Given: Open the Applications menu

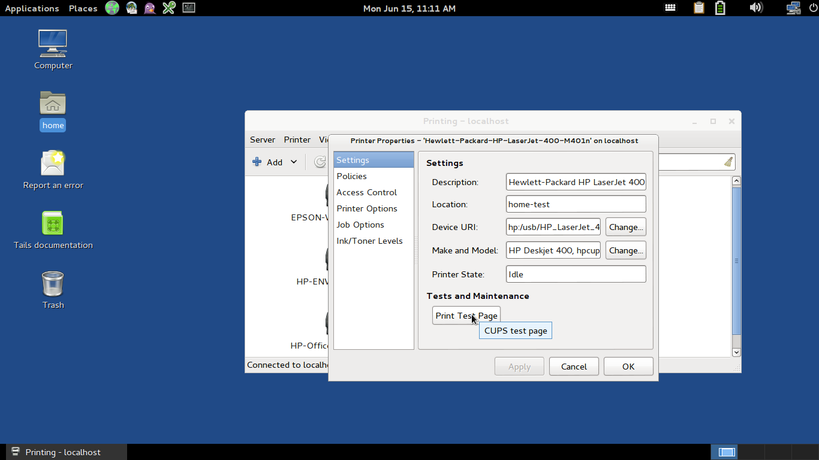Looking at the screenshot, I should tap(32, 8).
